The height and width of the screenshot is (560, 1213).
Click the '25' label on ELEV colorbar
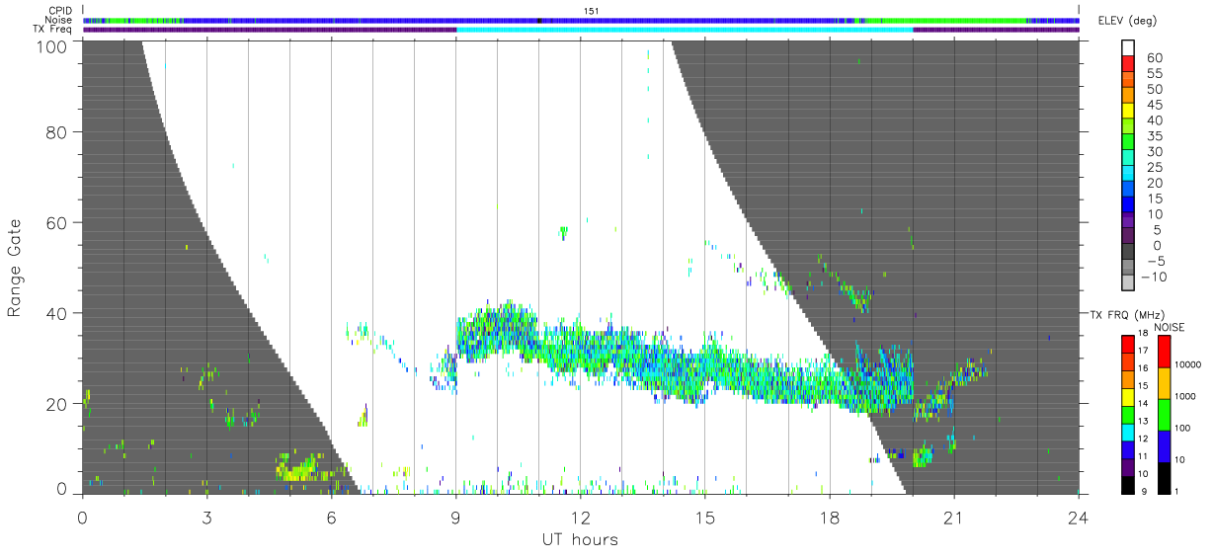[1155, 168]
